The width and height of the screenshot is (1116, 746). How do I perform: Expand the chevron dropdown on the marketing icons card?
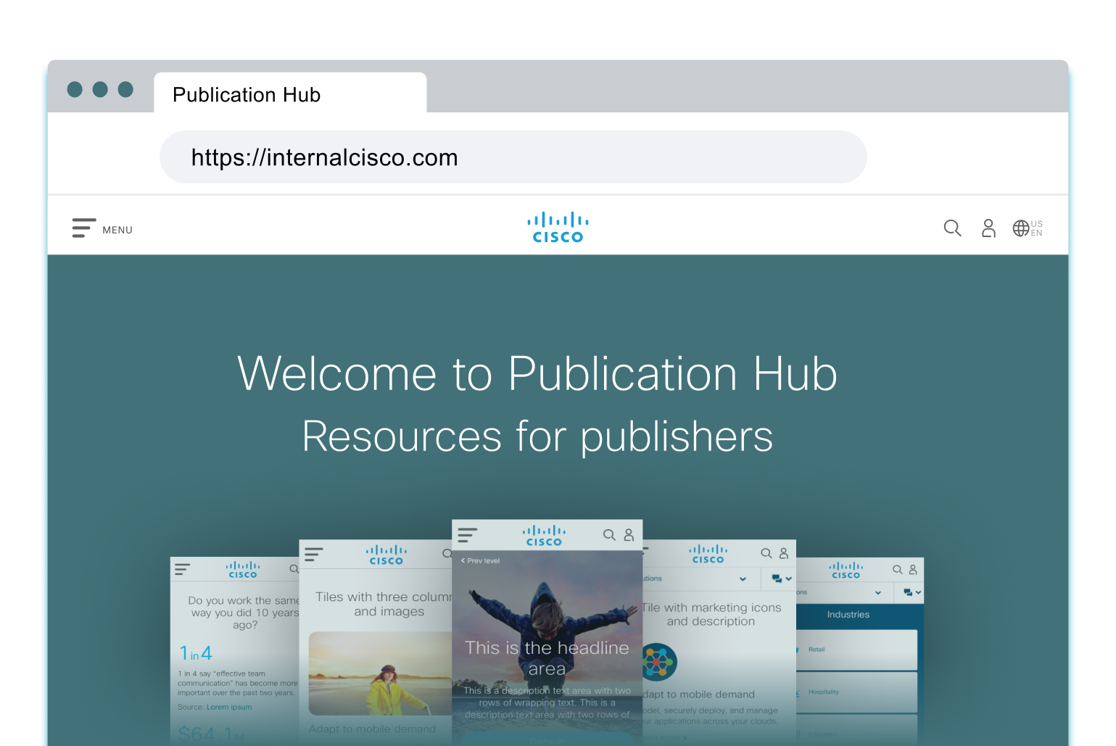coord(743,579)
